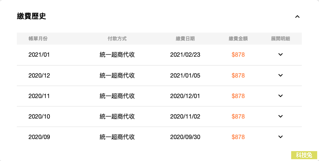
Task: Click the 付款方式 column header
Action: 117,39
